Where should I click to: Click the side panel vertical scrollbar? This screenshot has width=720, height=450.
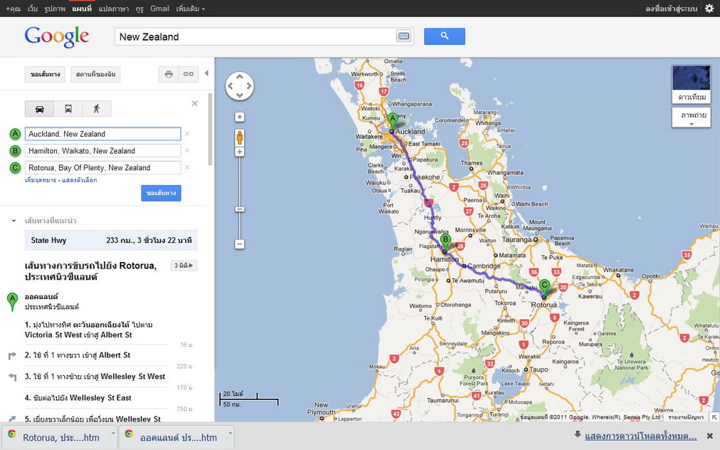210,130
